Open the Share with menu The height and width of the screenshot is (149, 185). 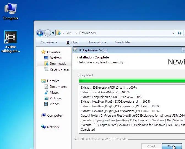(97, 42)
